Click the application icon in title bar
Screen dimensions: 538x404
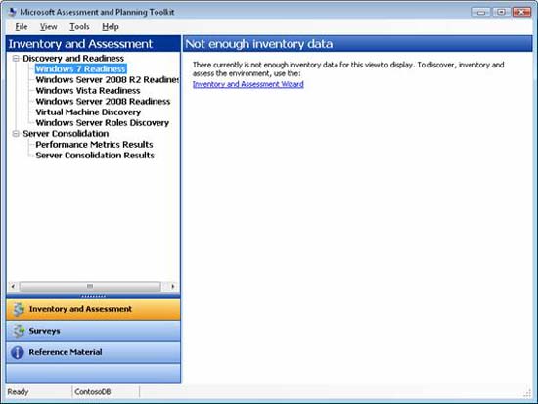pyautogui.click(x=13, y=12)
